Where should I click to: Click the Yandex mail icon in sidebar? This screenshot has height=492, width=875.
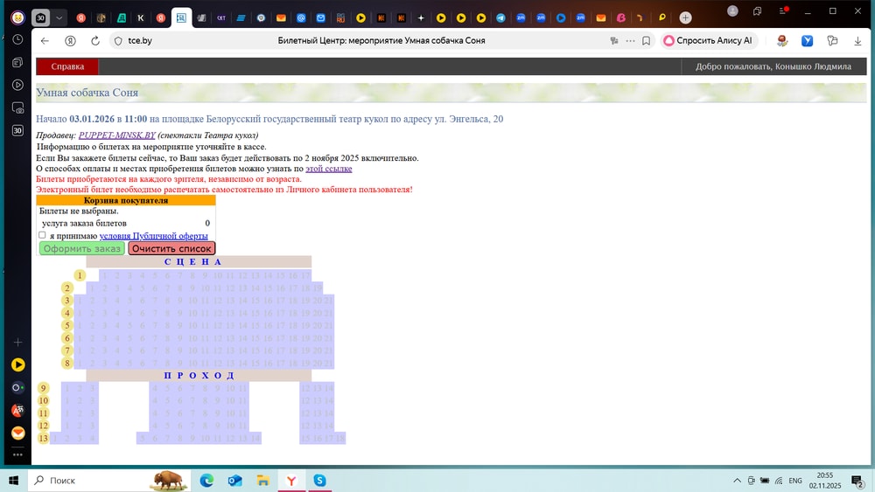click(x=17, y=433)
